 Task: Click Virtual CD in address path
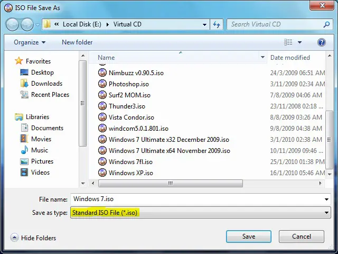click(x=127, y=24)
